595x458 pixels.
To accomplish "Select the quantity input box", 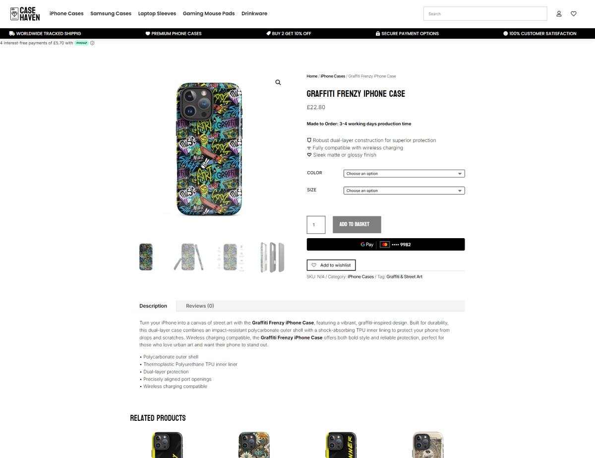I will (316, 225).
